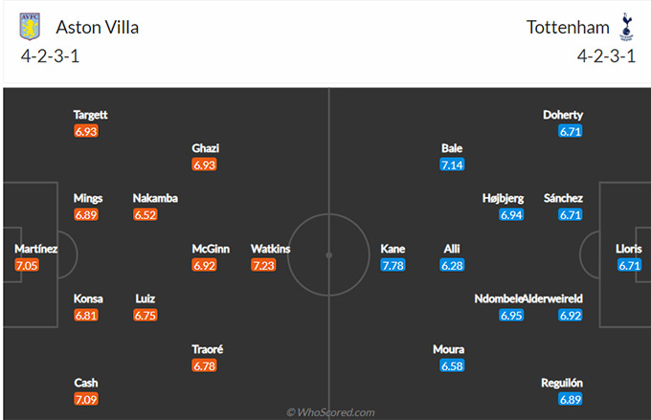Click Cash's 7.09 rating badge

coord(85,399)
